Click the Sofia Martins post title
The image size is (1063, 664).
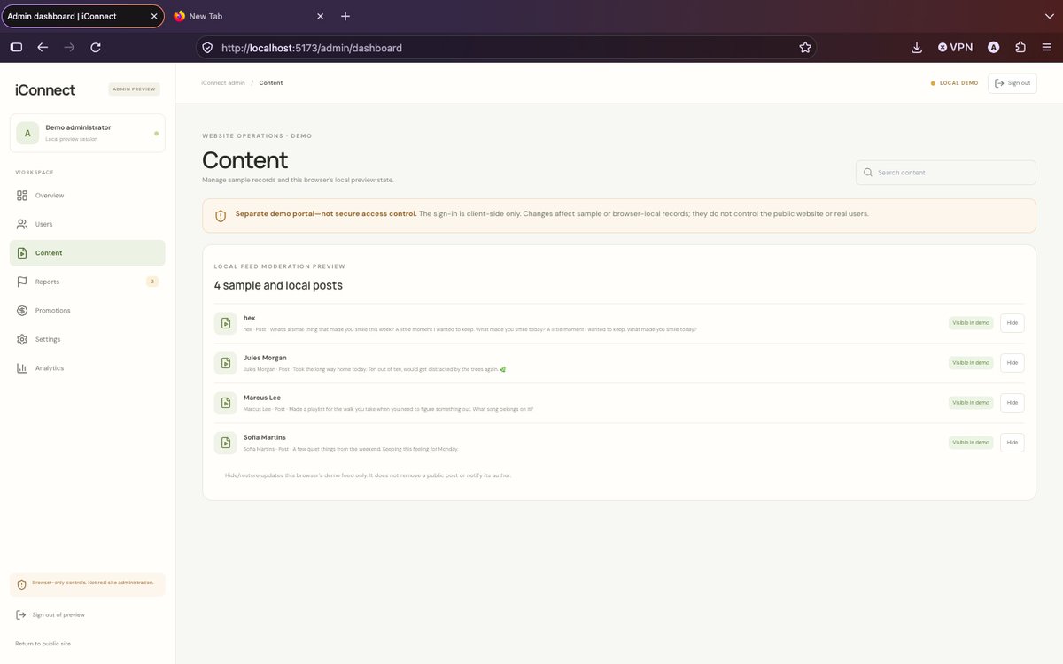click(265, 437)
